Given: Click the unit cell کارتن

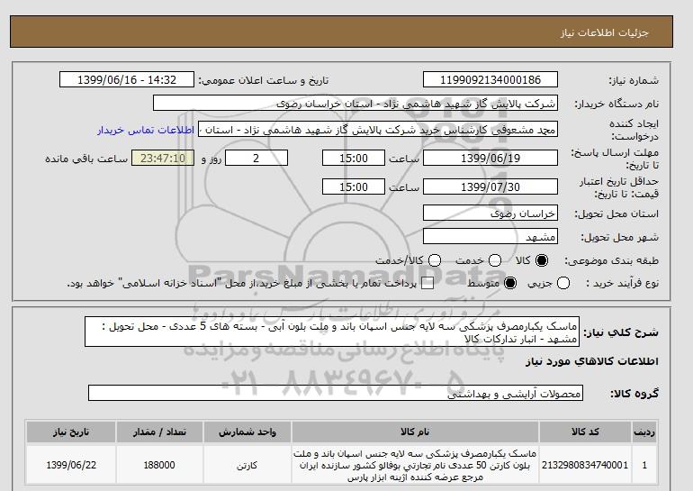Looking at the screenshot, I should 247,465.
